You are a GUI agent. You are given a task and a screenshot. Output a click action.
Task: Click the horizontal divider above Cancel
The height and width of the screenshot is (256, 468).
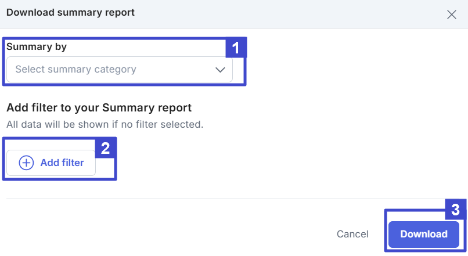pyautogui.click(x=232, y=199)
